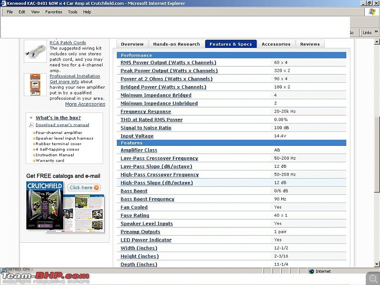380x285 pixels.
Task: Click the Fuse Rating link
Action: tap(135, 216)
